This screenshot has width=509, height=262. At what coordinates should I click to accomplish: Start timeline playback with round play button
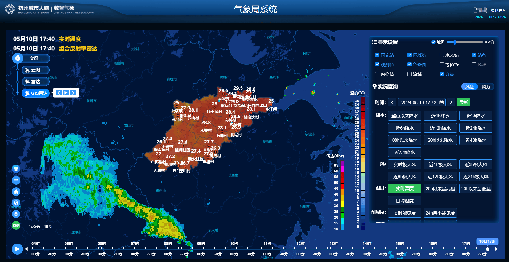[17, 249]
